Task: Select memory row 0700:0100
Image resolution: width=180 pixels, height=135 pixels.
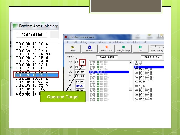Action: click(x=37, y=44)
